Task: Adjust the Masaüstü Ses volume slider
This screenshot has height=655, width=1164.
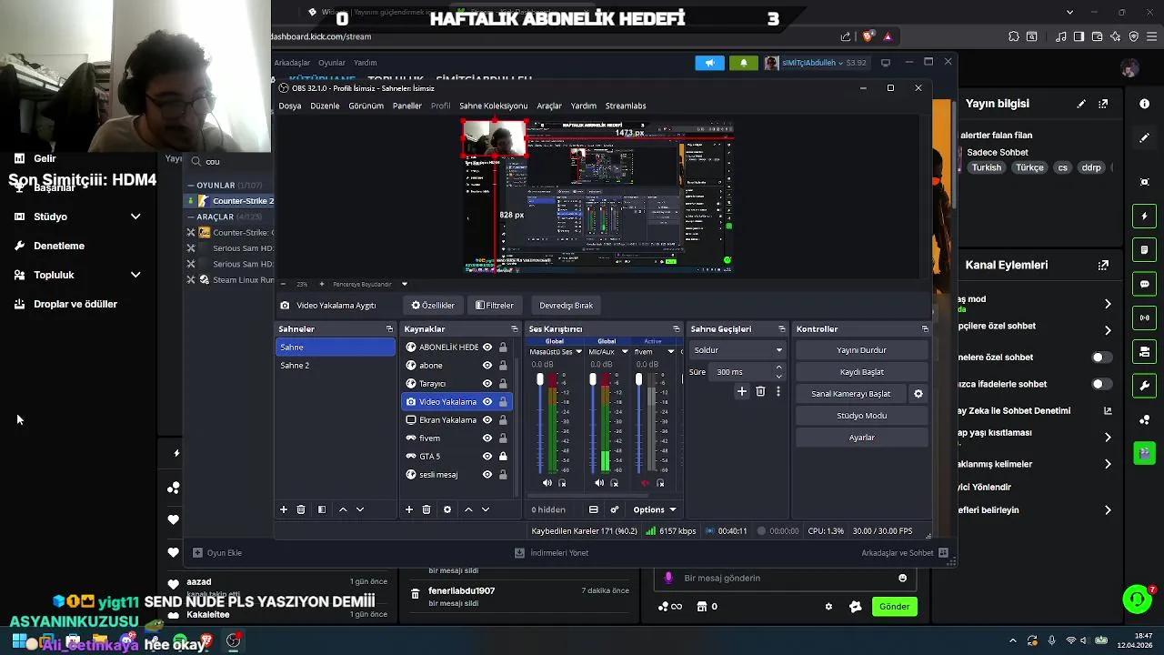Action: 539,379
